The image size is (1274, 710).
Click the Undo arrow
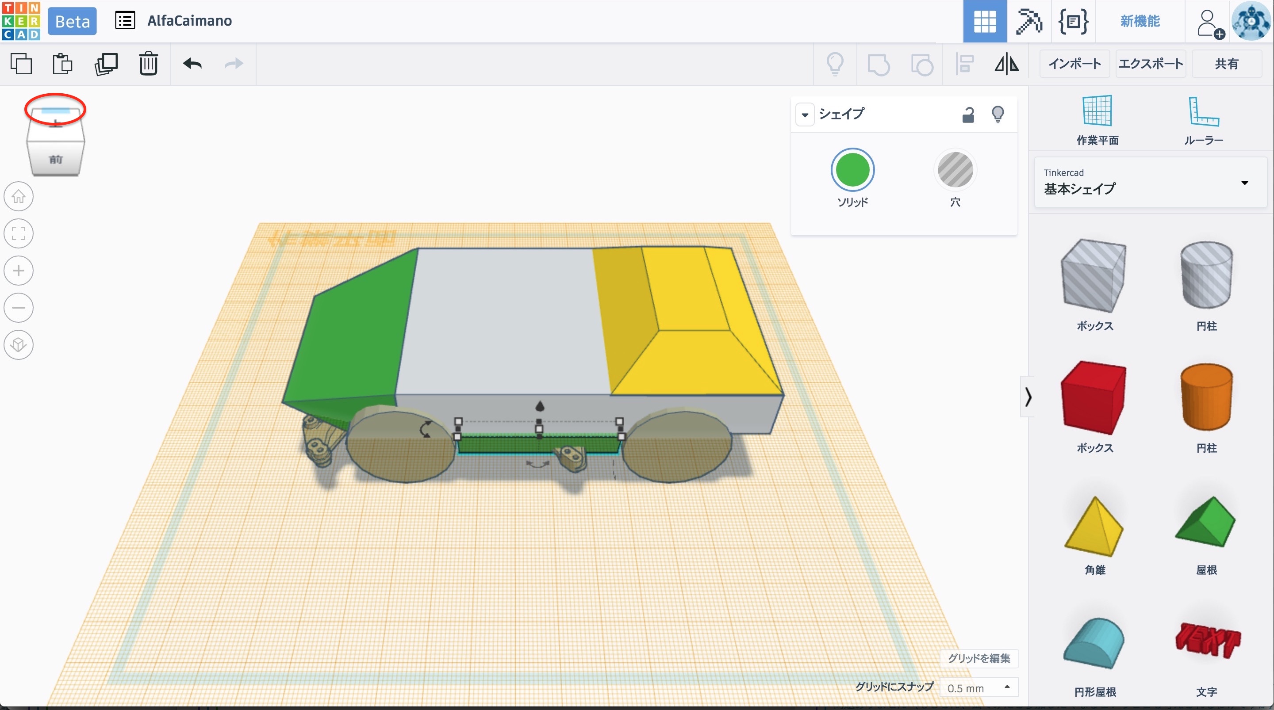point(192,64)
